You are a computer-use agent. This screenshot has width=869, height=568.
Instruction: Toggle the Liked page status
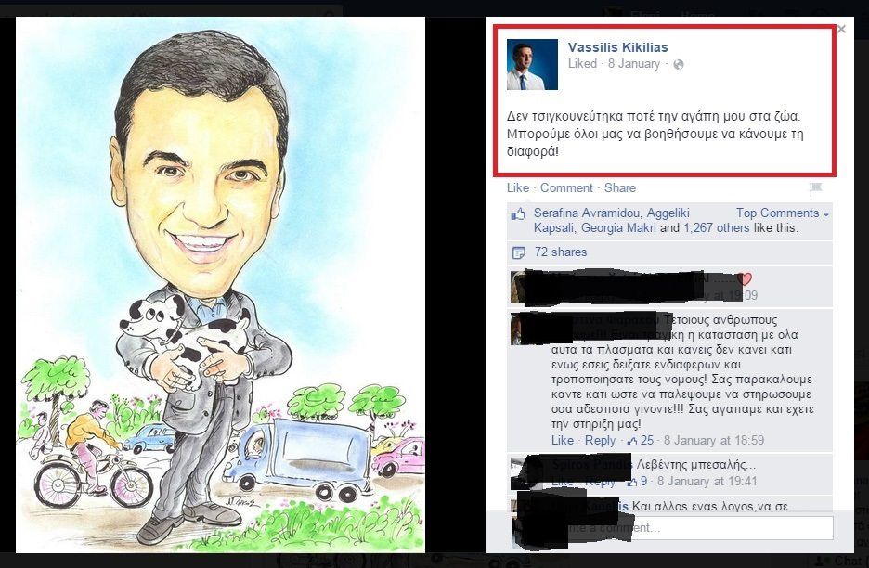tap(582, 64)
